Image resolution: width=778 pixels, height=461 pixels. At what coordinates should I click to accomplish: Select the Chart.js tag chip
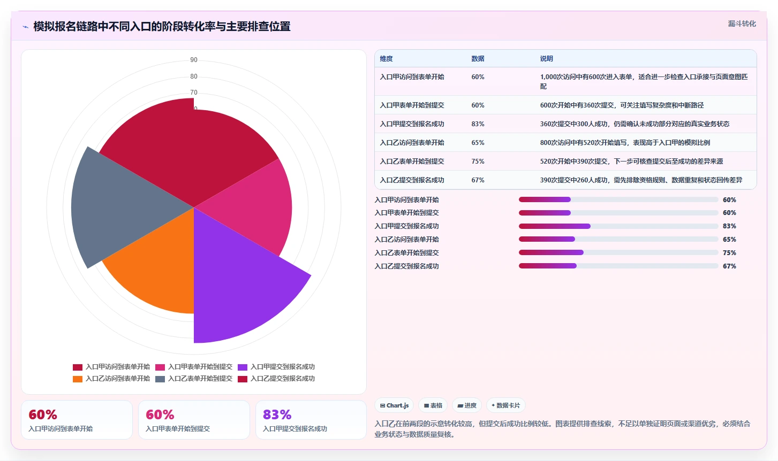[x=394, y=405]
